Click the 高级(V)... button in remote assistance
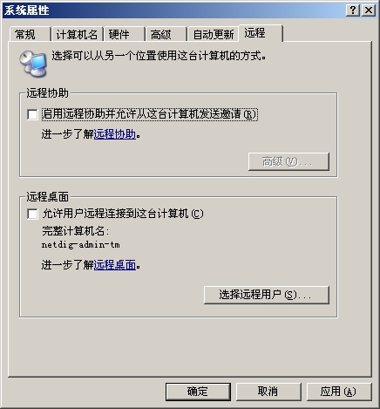This screenshot has width=380, height=409. (288, 161)
